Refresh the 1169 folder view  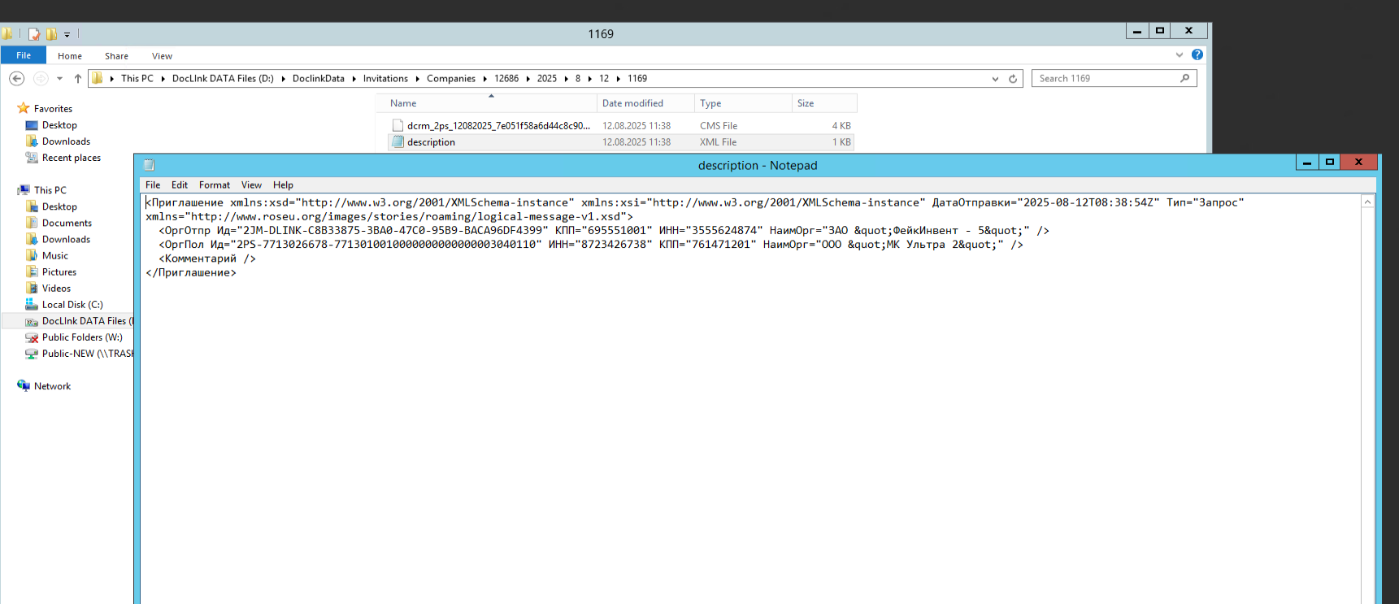click(x=1013, y=79)
